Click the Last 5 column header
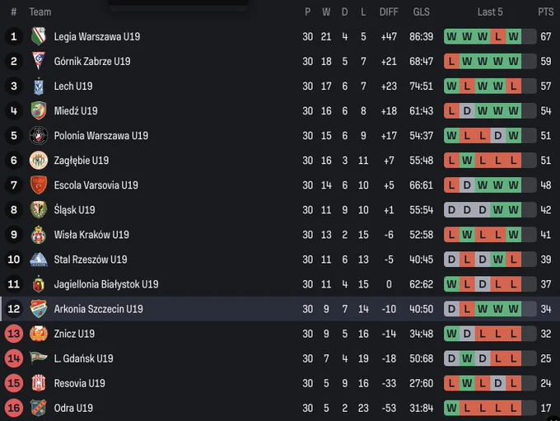The image size is (560, 421). point(490,12)
